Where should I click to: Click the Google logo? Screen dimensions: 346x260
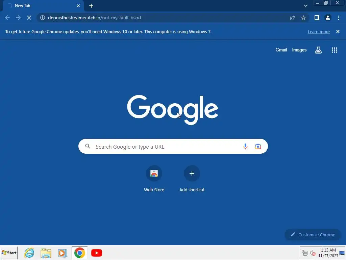click(173, 110)
